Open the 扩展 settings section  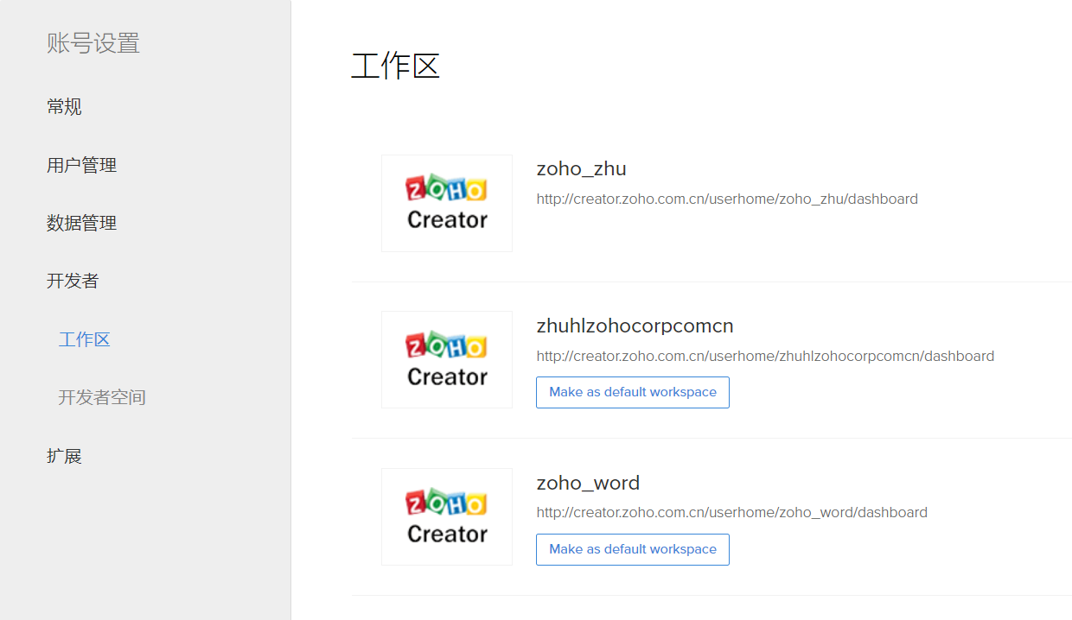tap(64, 456)
